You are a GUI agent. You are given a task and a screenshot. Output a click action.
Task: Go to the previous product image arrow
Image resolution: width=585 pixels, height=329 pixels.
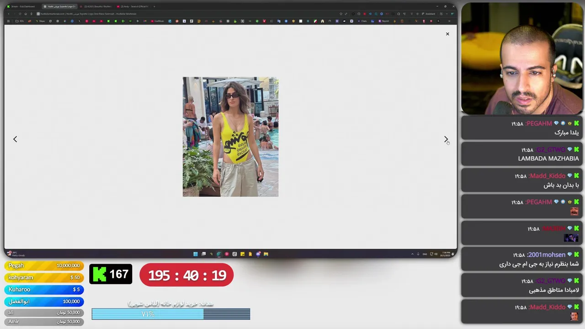[15, 139]
